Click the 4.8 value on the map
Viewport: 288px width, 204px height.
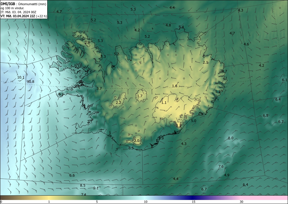click(x=168, y=25)
